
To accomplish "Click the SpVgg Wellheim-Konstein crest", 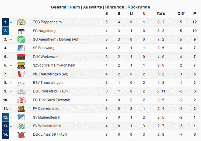I will click(x=21, y=65).
